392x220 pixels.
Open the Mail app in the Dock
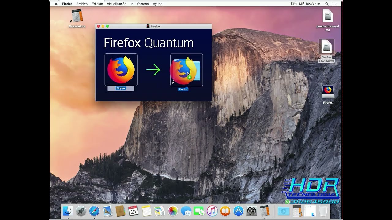coord(107,211)
